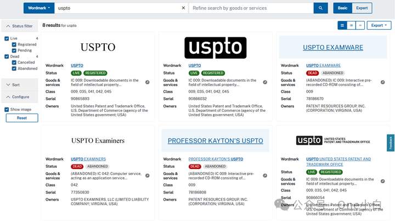Image resolution: width=395 pixels, height=221 pixels.
Task: Click the 8 results for uspto count
Action: pyautogui.click(x=59, y=25)
